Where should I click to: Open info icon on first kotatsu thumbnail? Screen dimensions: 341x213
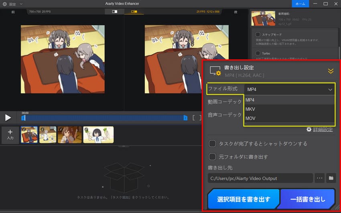[x=24, y=129]
